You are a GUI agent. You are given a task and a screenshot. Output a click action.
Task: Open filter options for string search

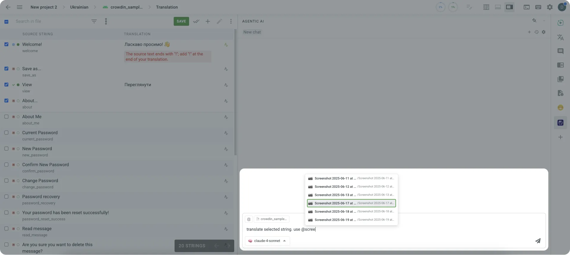click(94, 21)
